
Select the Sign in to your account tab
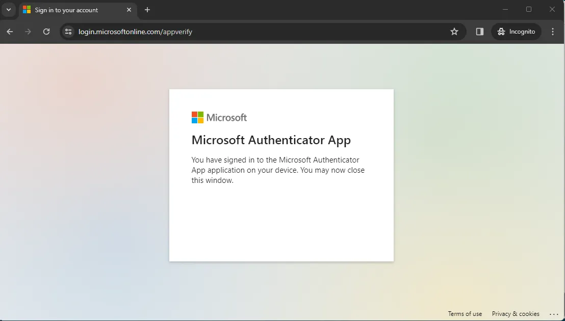[71, 10]
